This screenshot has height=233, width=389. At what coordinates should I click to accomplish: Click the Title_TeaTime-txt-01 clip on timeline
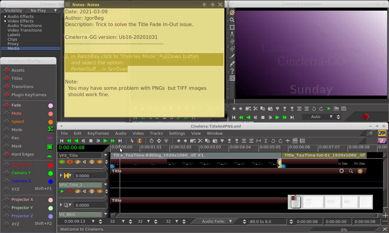point(324,155)
